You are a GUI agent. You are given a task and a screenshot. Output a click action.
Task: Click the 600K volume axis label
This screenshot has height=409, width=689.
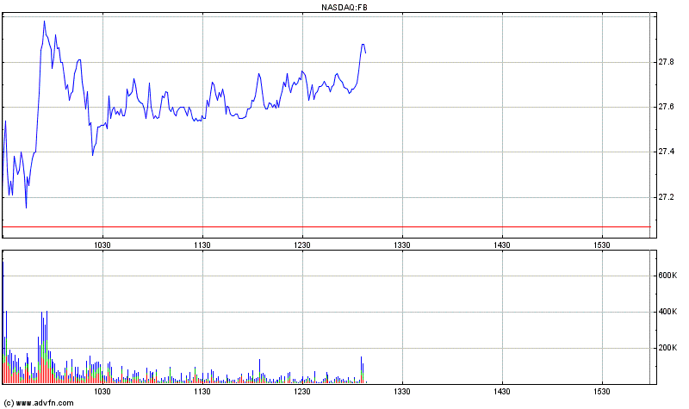(x=667, y=276)
